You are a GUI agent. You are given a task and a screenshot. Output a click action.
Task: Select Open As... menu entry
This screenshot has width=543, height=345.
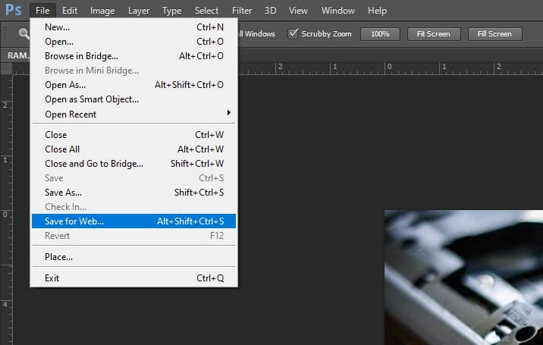tap(134, 85)
